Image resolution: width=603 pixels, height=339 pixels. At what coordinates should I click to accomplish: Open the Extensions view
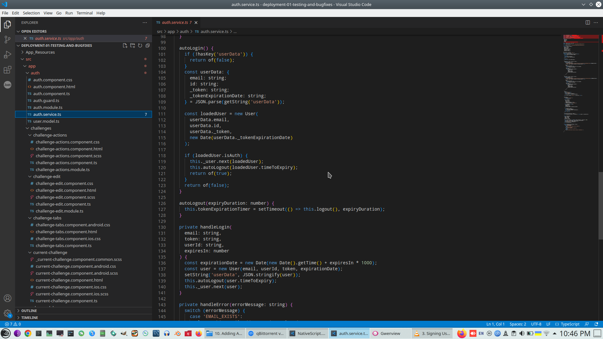click(8, 70)
